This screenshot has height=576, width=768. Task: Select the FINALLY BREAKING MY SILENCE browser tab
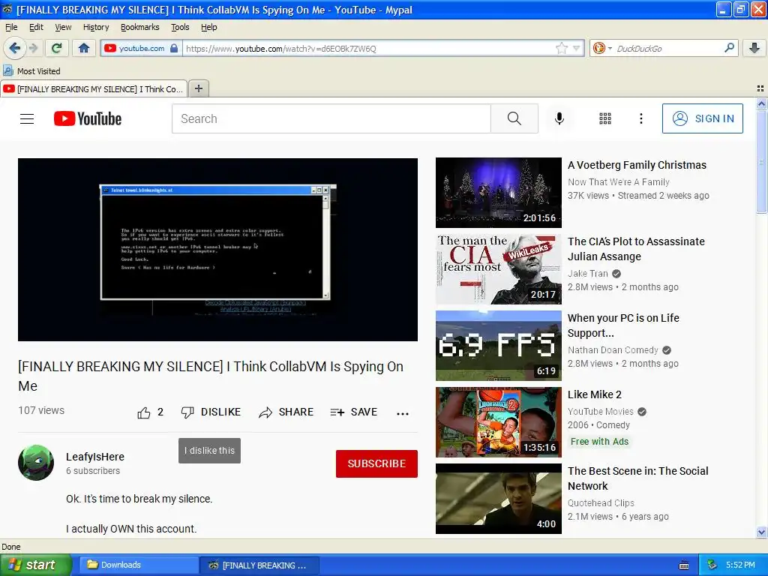click(x=94, y=88)
